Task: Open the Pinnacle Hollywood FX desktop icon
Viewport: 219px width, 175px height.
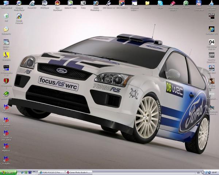Action: click(x=19, y=17)
